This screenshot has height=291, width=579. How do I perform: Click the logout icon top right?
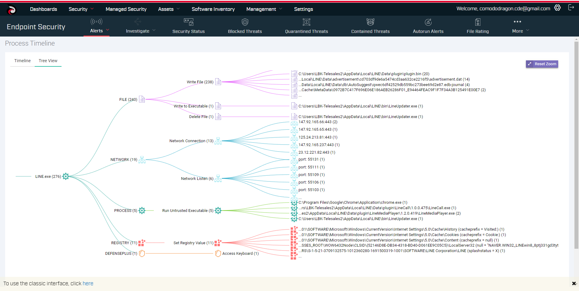pyautogui.click(x=571, y=8)
